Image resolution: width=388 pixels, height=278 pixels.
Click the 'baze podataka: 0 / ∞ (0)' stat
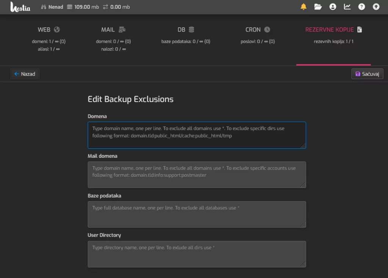(x=186, y=41)
